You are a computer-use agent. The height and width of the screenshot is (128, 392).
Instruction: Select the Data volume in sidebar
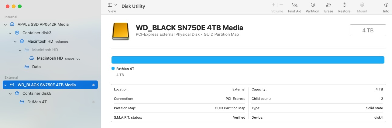pyautogui.click(x=36, y=67)
